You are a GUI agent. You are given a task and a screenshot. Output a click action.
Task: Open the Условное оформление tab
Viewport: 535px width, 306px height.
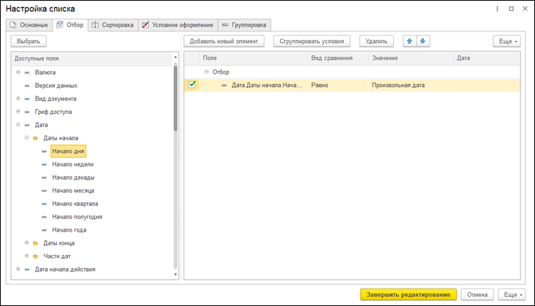pos(177,25)
